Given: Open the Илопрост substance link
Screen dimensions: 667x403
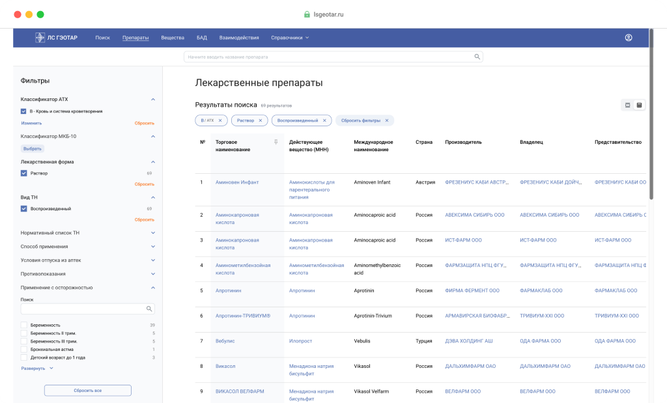Looking at the screenshot, I should 300,341.
